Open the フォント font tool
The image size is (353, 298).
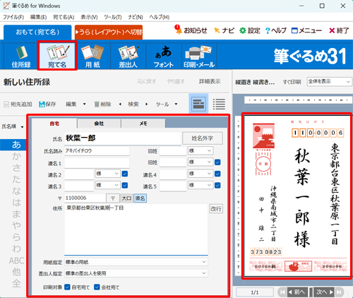[x=164, y=56]
